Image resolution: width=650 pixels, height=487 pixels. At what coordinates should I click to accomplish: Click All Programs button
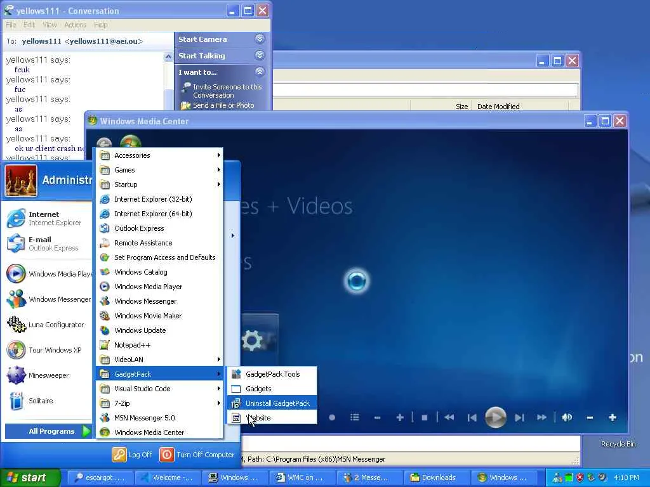pos(48,431)
